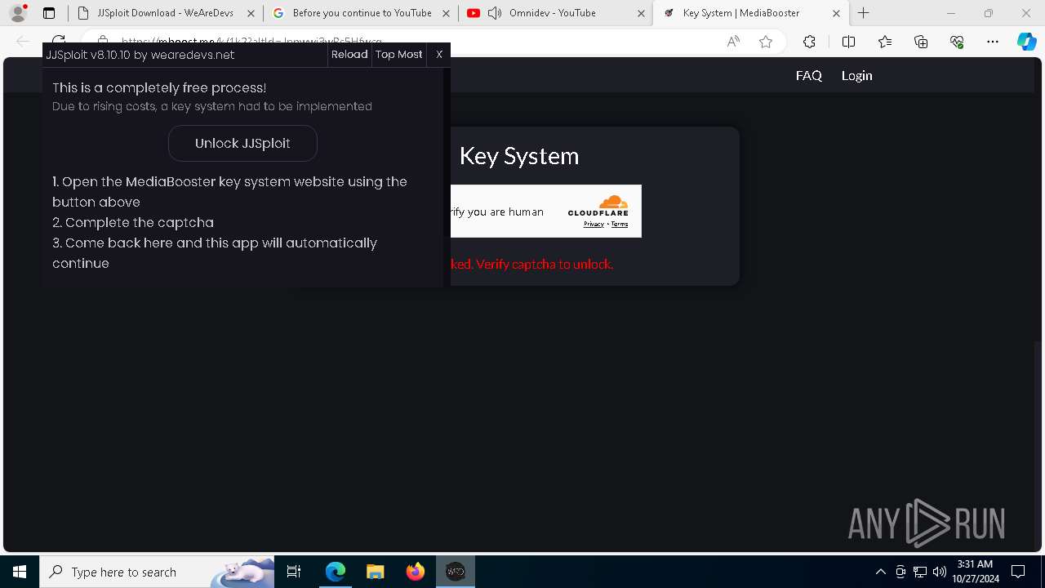This screenshot has width=1045, height=588.
Task: Mute the Omnidev YouTube tab speaker
Action: 495,13
